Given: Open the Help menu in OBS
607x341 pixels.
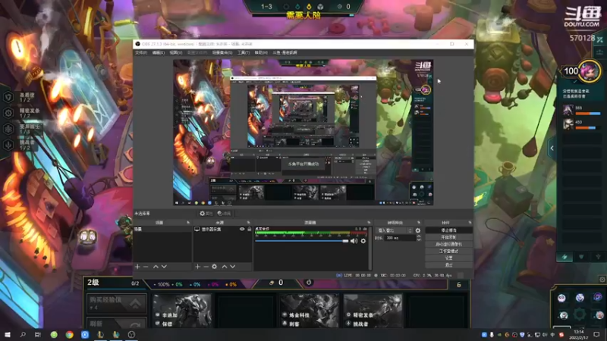Looking at the screenshot, I should [261, 52].
